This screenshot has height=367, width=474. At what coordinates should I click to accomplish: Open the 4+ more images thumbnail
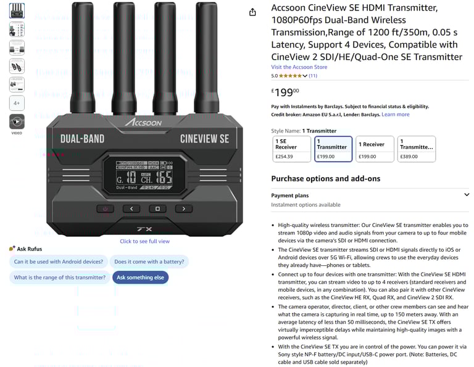coord(17,103)
